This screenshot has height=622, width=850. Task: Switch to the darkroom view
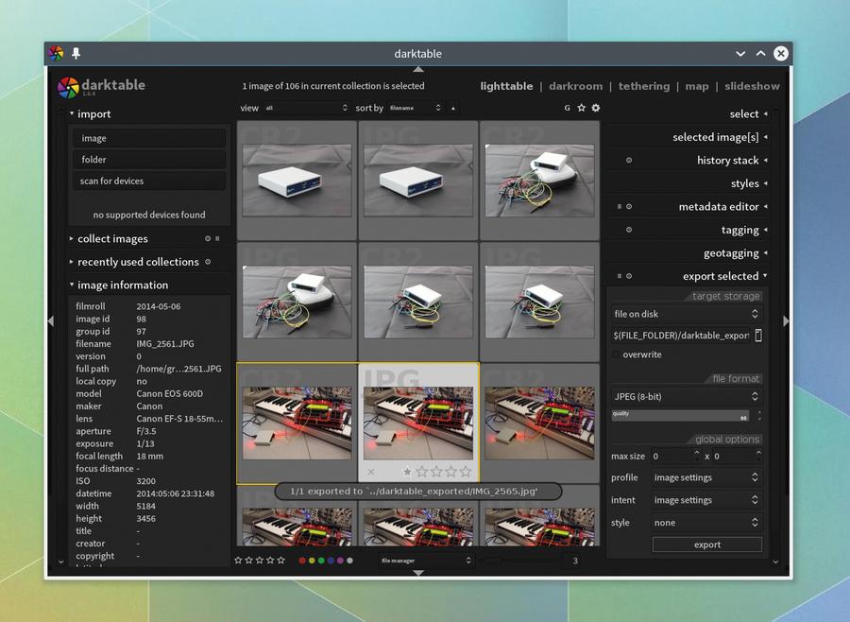575,86
